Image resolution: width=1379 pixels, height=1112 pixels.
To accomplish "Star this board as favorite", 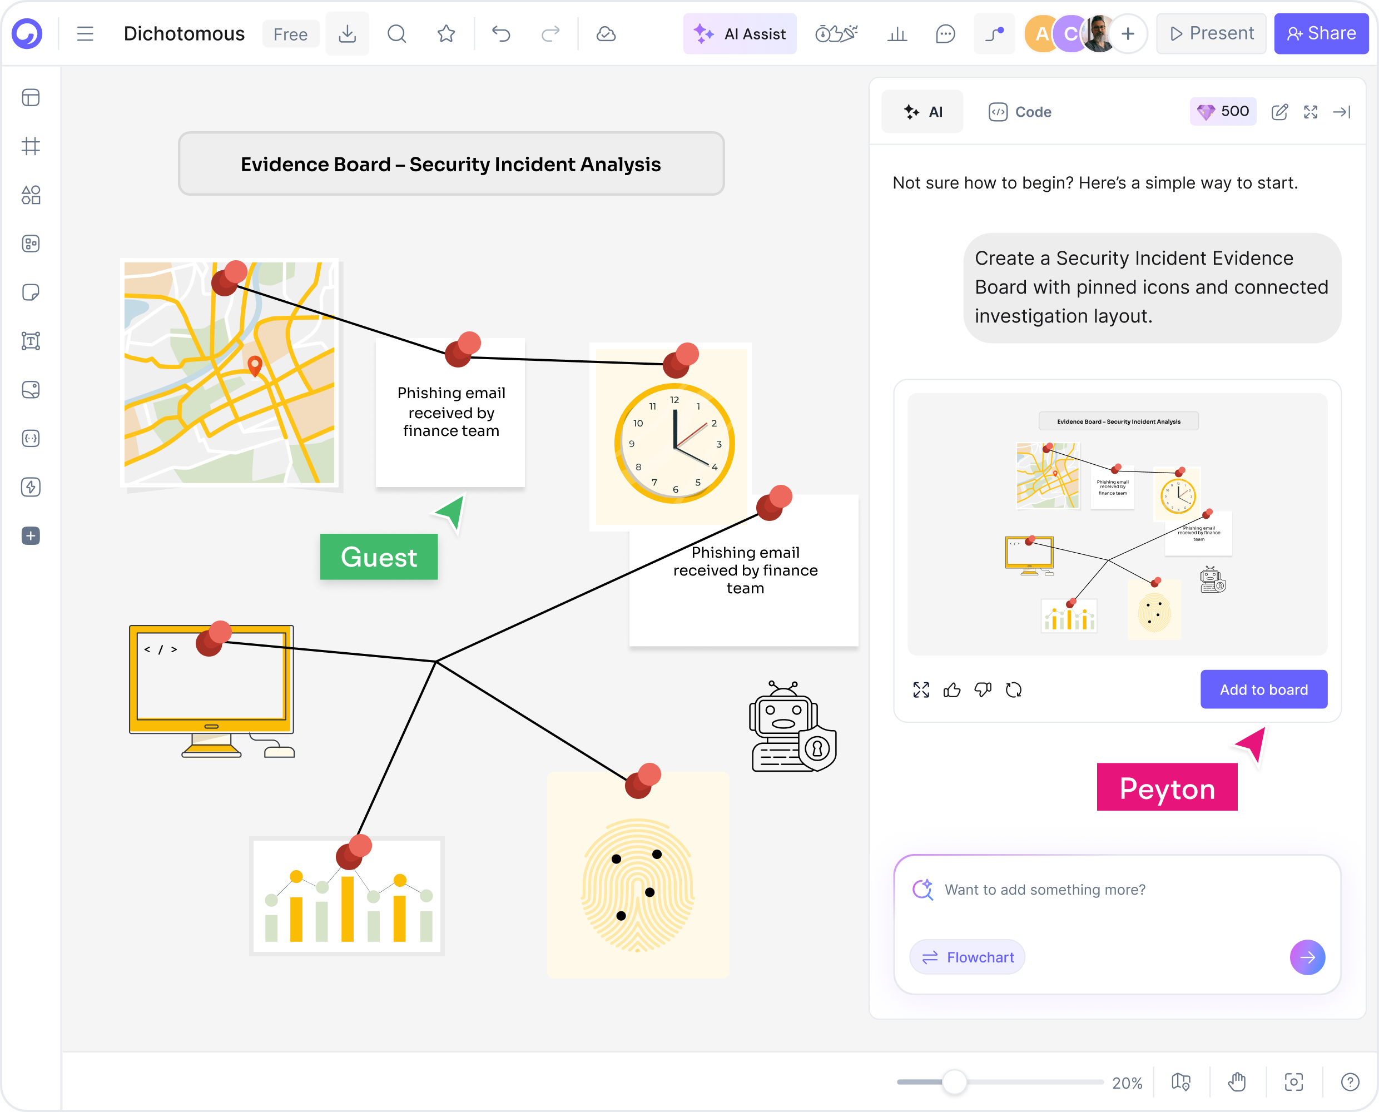I will [x=447, y=33].
